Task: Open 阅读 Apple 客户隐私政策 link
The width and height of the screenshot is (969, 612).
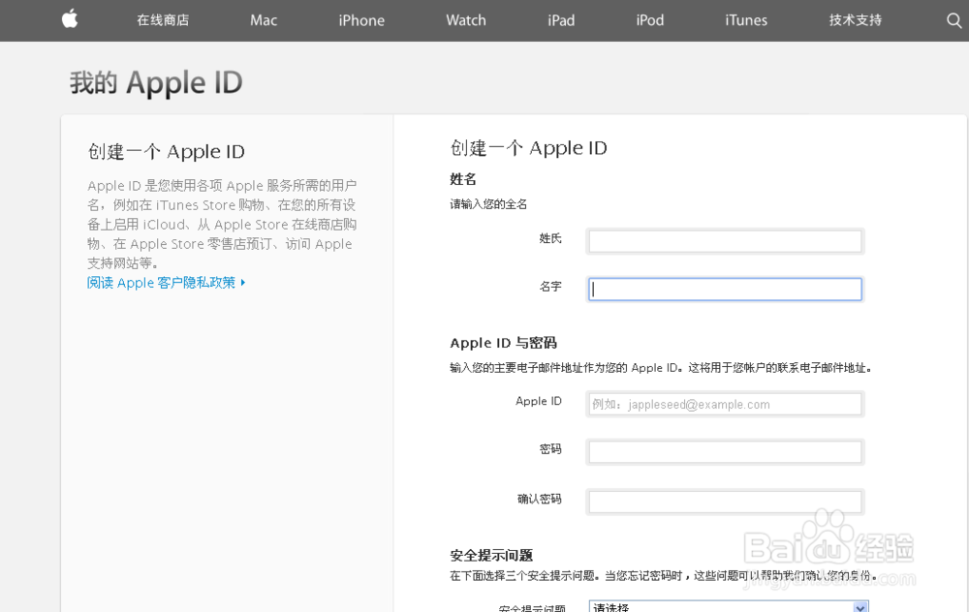Action: pos(161,283)
